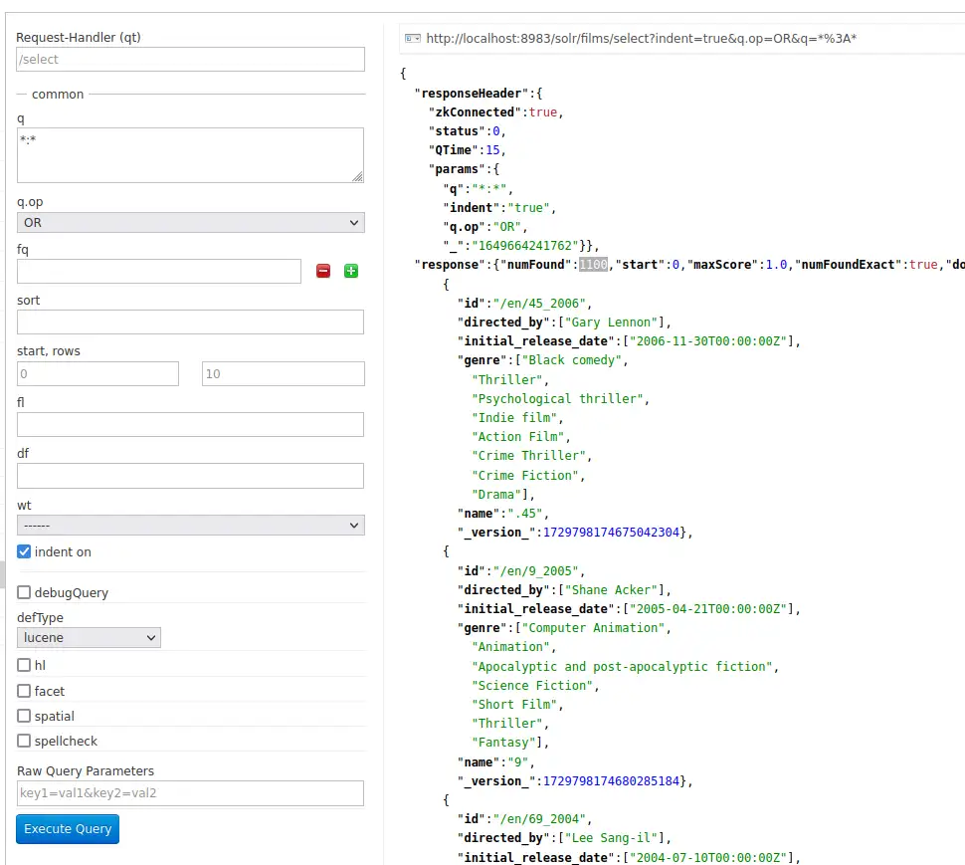Screen dimensions: 965x865
Task: Click the id value "/en/69_2004"
Action: click(539, 819)
